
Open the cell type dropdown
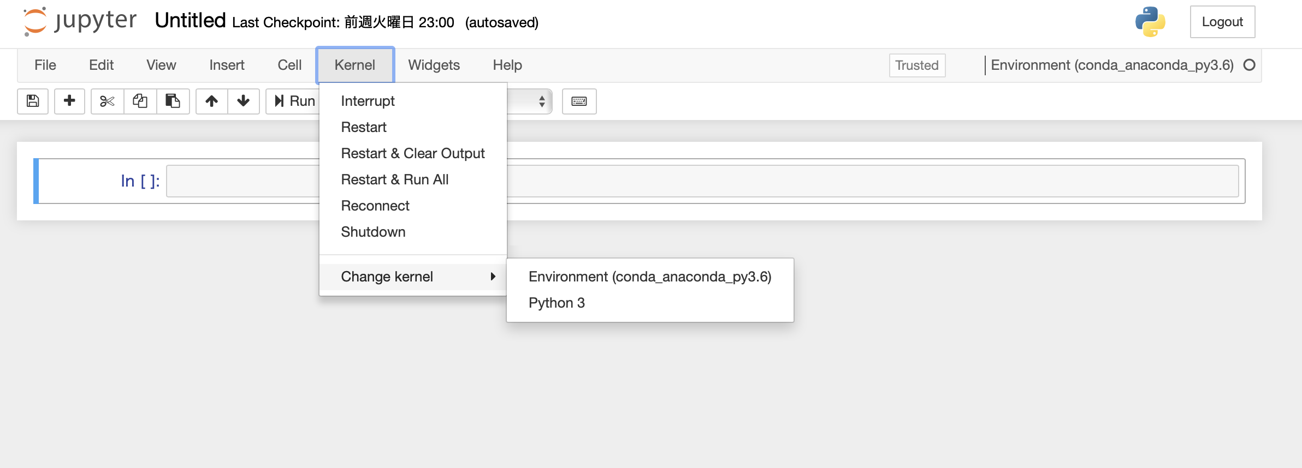point(530,101)
